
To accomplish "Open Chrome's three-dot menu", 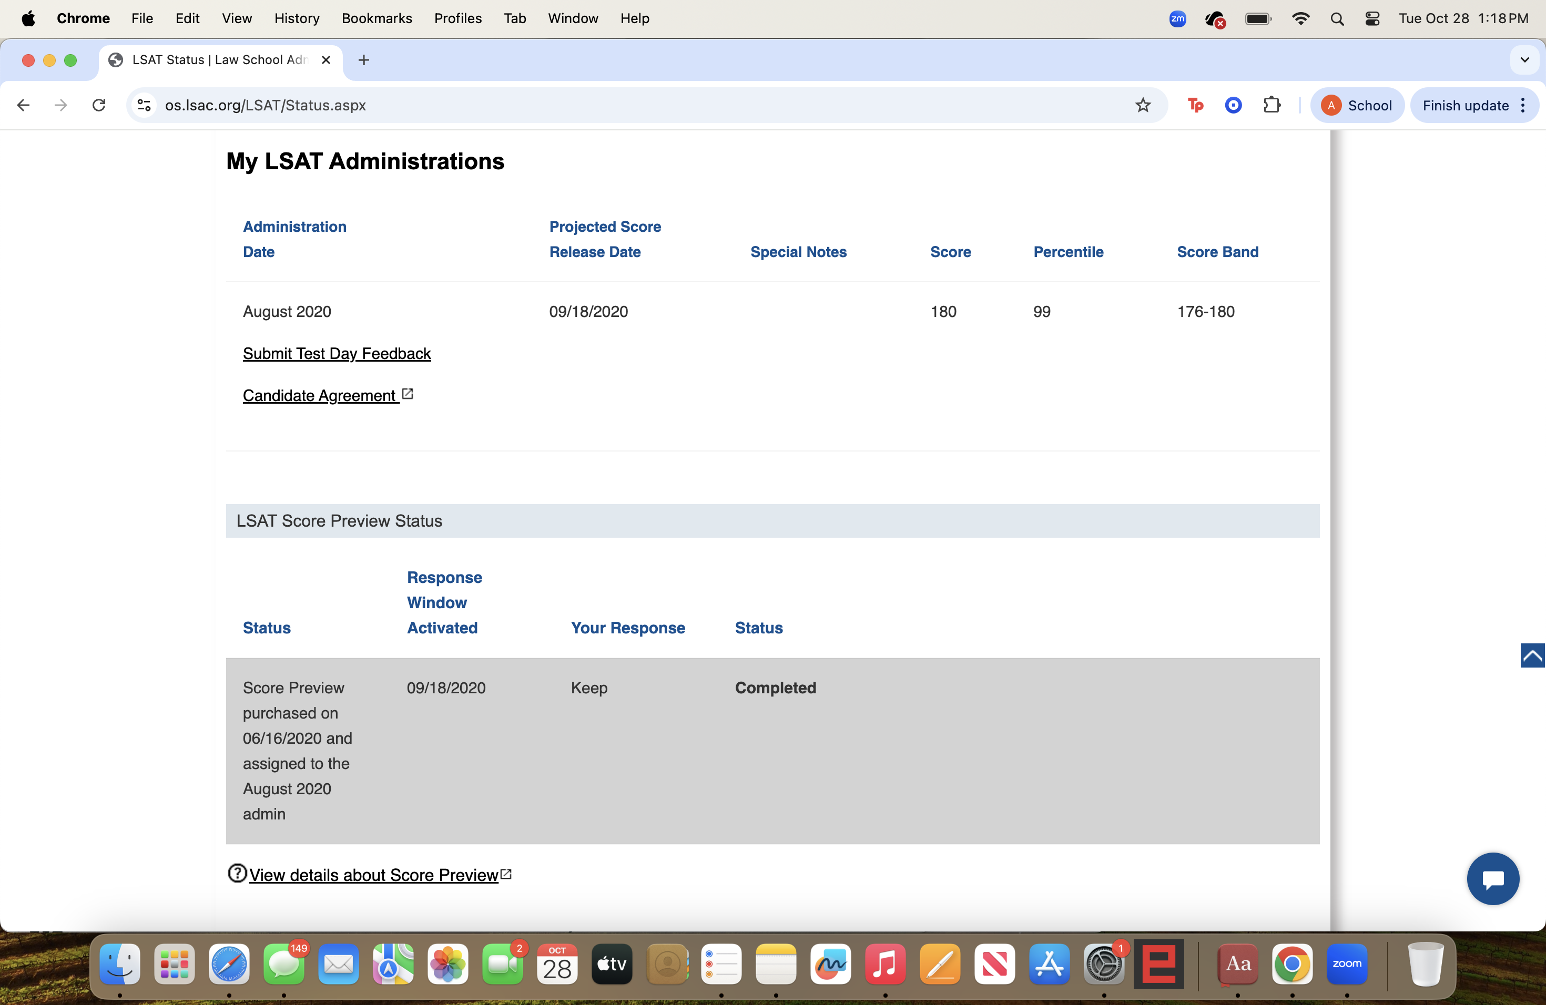I will [x=1523, y=105].
